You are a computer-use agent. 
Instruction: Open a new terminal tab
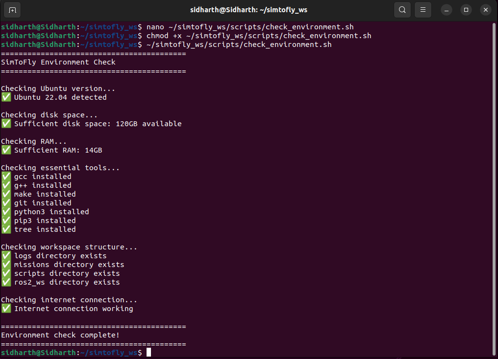pyautogui.click(x=12, y=10)
